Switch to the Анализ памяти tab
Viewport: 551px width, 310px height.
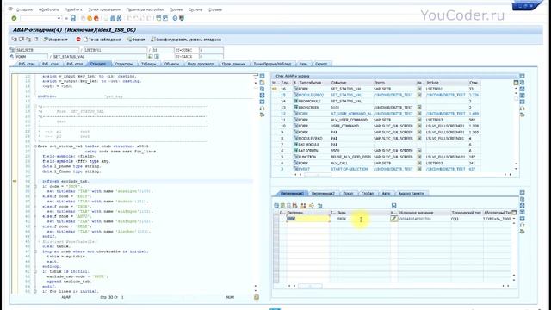click(412, 193)
